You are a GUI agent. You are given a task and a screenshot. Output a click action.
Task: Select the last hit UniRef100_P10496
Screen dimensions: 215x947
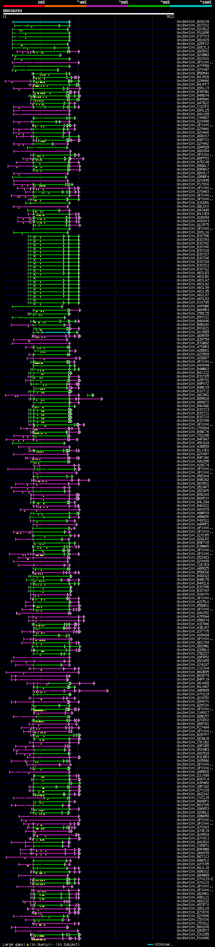click(193, 938)
